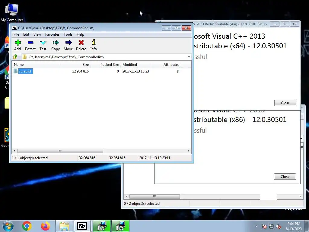Open the File menu
Image resolution: width=309 pixels, height=232 pixels.
point(16,34)
